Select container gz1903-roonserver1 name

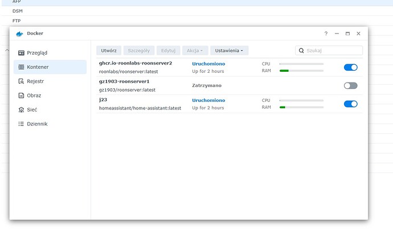pyautogui.click(x=124, y=81)
